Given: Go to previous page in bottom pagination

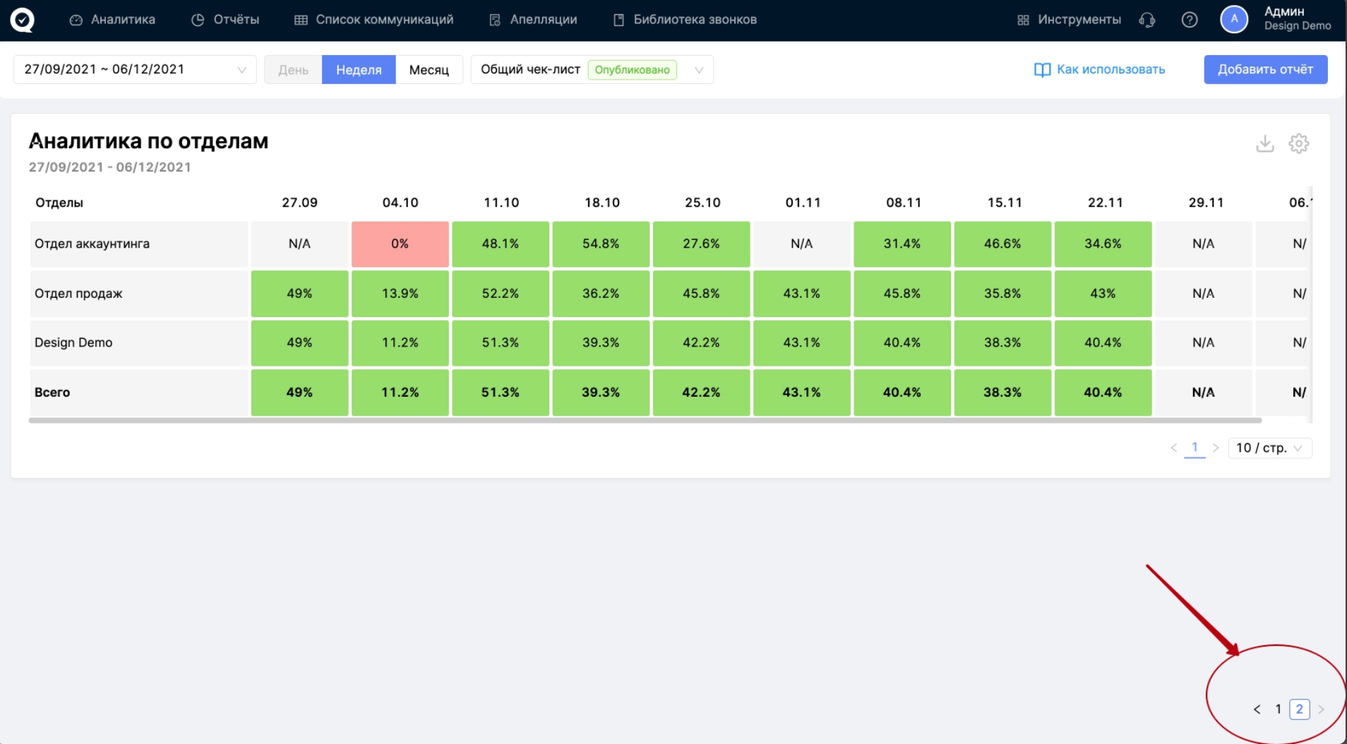Looking at the screenshot, I should [x=1257, y=709].
